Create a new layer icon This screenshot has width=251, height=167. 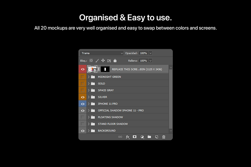[x=157, y=137]
